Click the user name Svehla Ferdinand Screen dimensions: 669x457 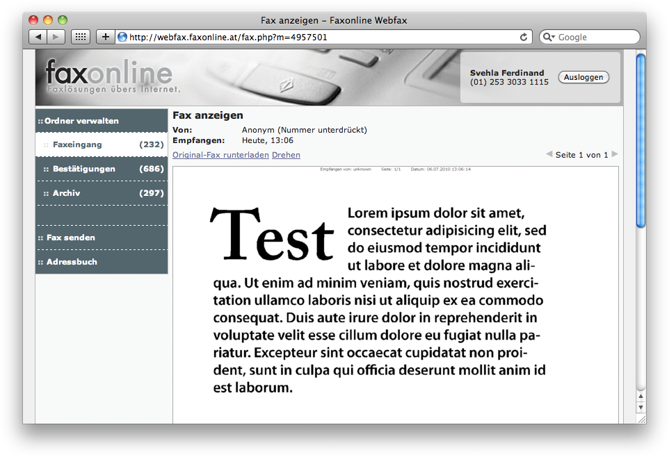pos(507,73)
